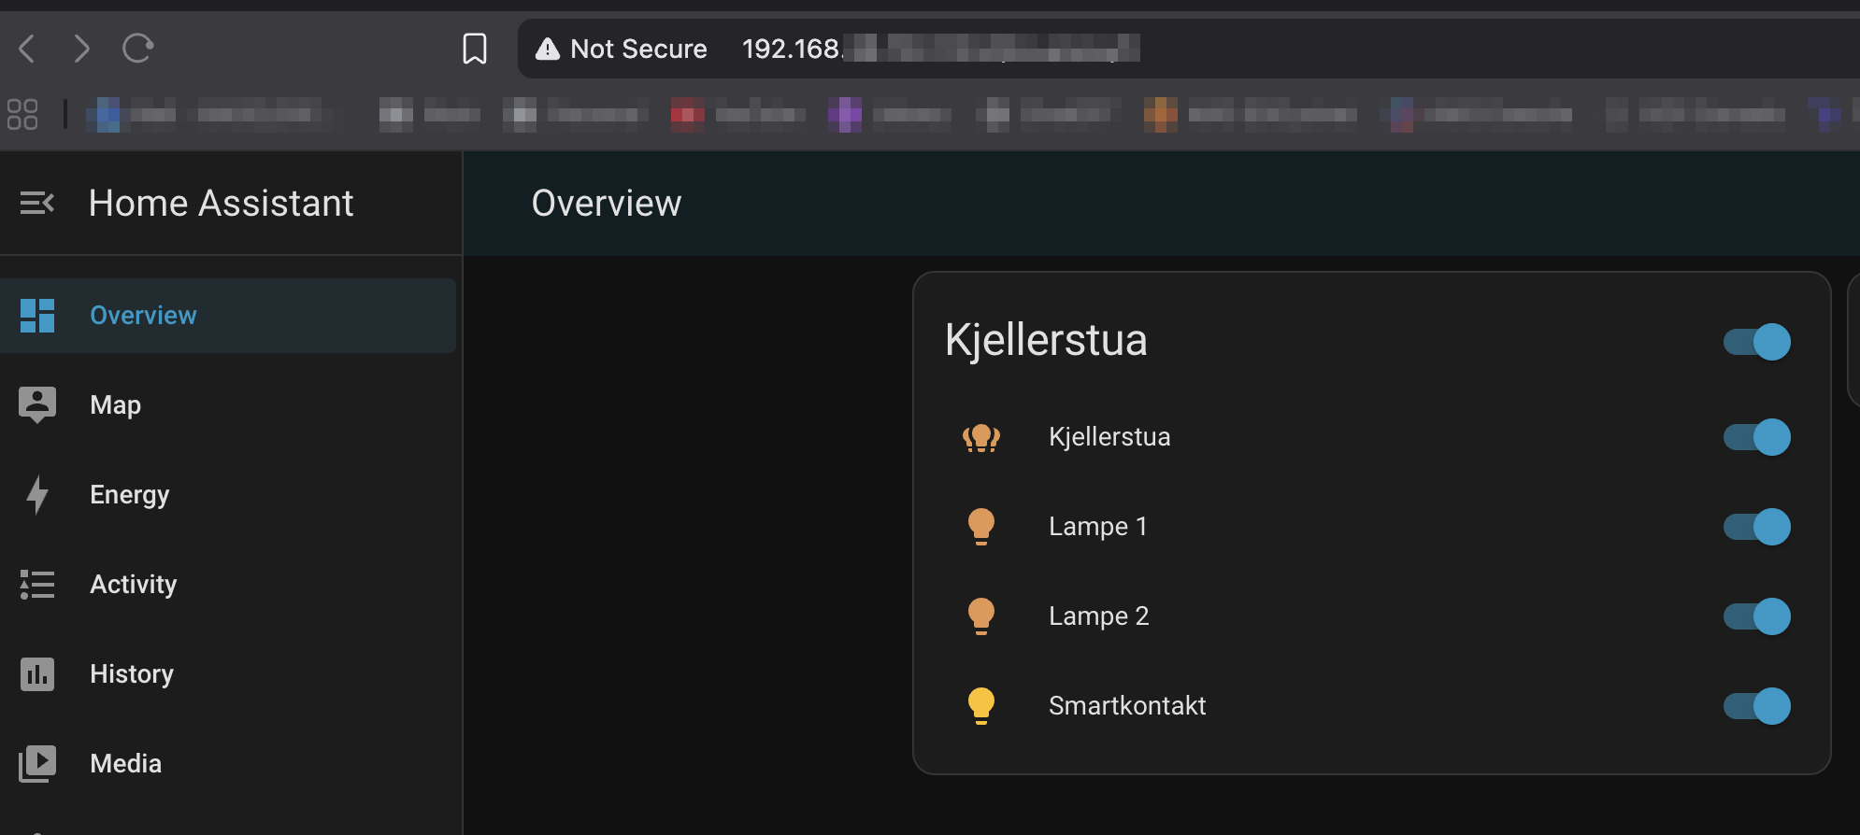Image resolution: width=1860 pixels, height=835 pixels.
Task: Click the Energy lightning bolt icon
Action: click(37, 495)
